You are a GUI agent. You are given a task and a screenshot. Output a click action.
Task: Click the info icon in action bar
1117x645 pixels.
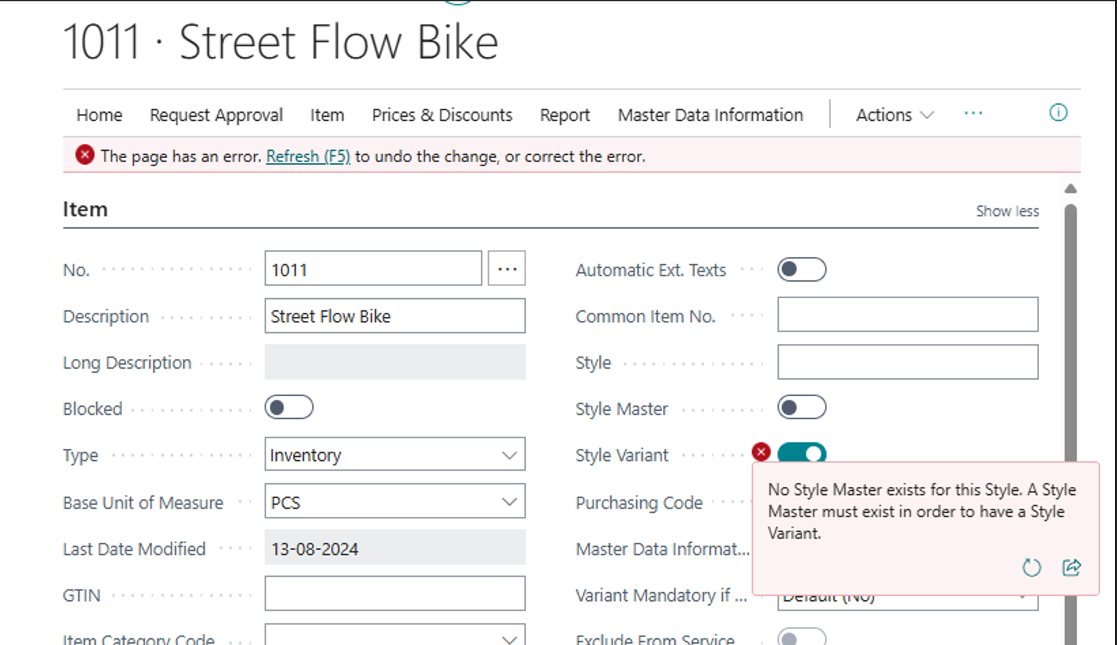point(1058,113)
